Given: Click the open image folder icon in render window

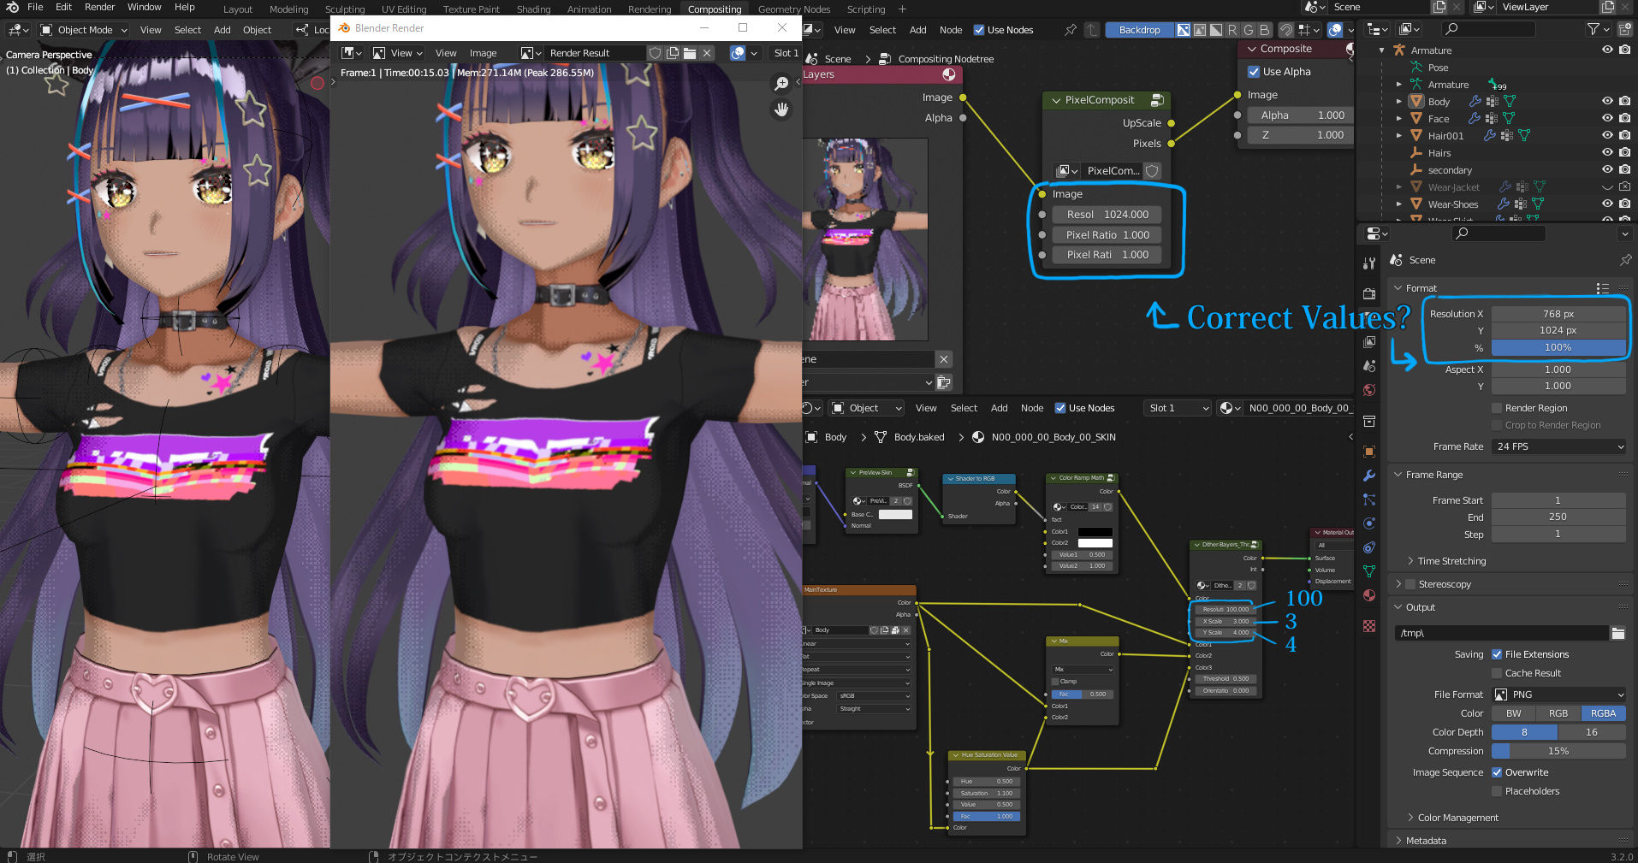Looking at the screenshot, I should point(690,53).
